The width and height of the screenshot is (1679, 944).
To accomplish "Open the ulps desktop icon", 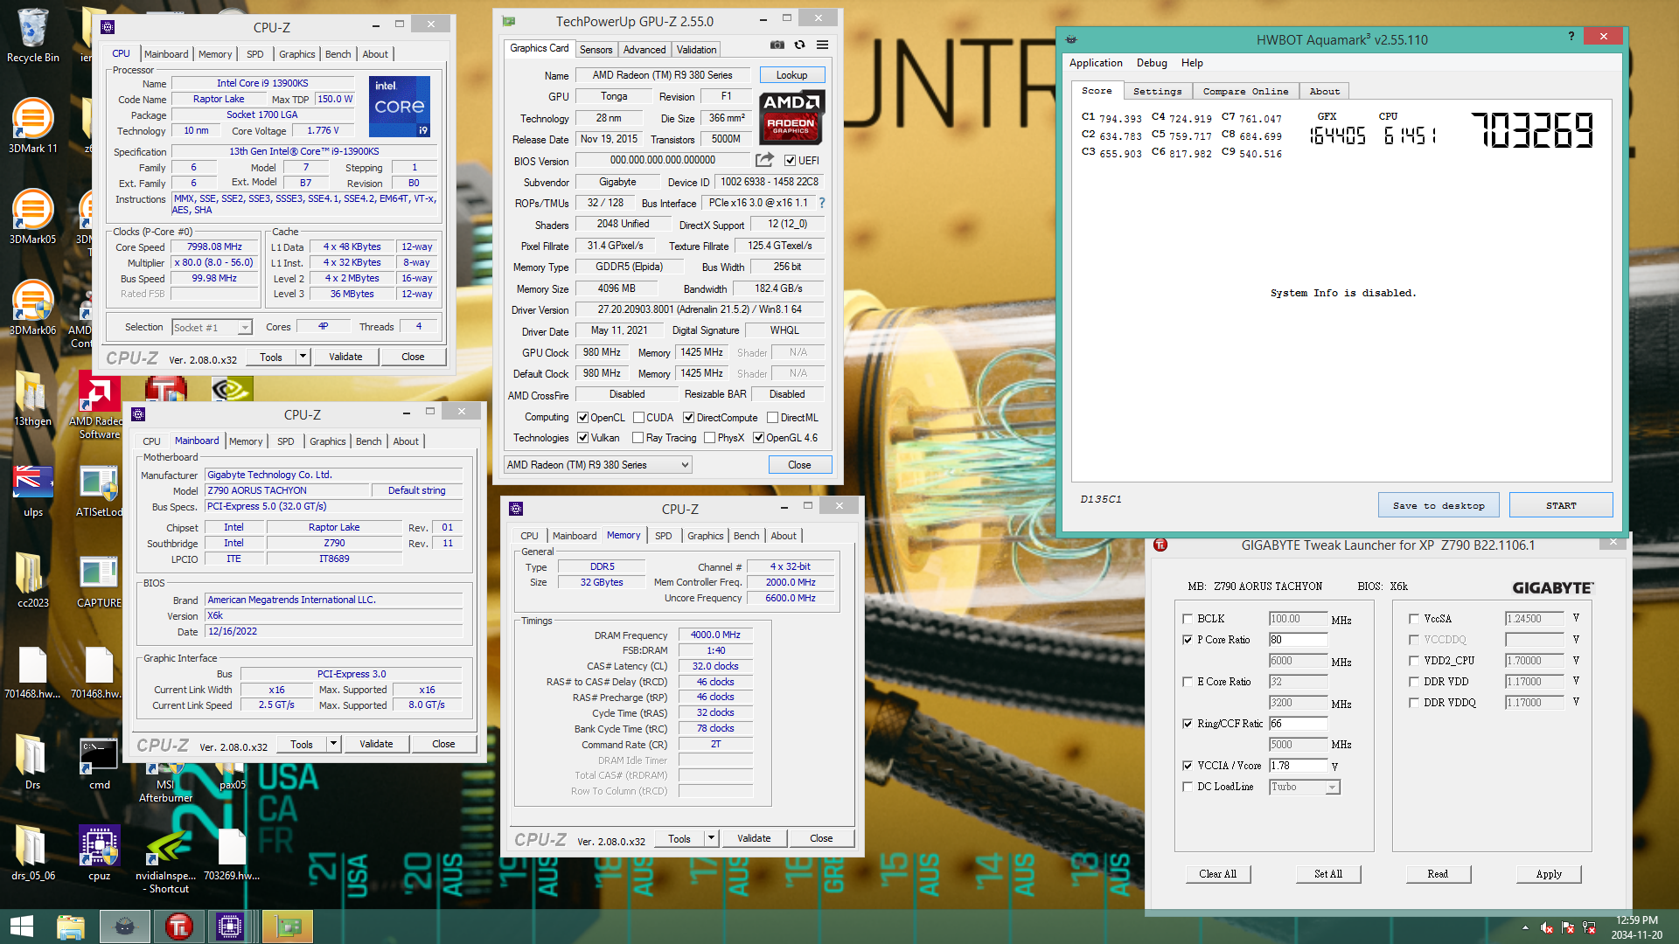I will [x=33, y=489].
